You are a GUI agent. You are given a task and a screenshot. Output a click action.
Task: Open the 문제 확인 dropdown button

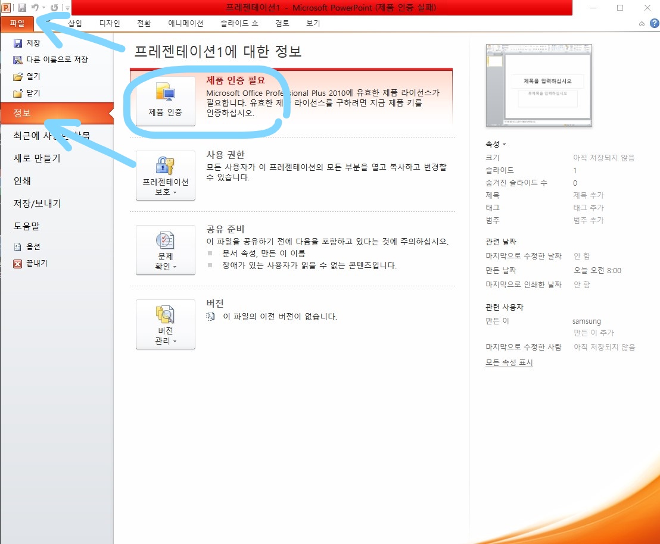click(166, 250)
